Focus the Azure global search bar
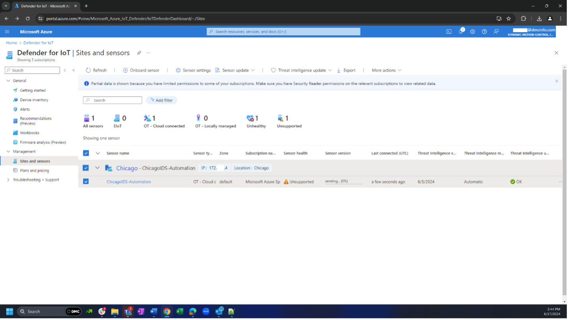 click(284, 32)
